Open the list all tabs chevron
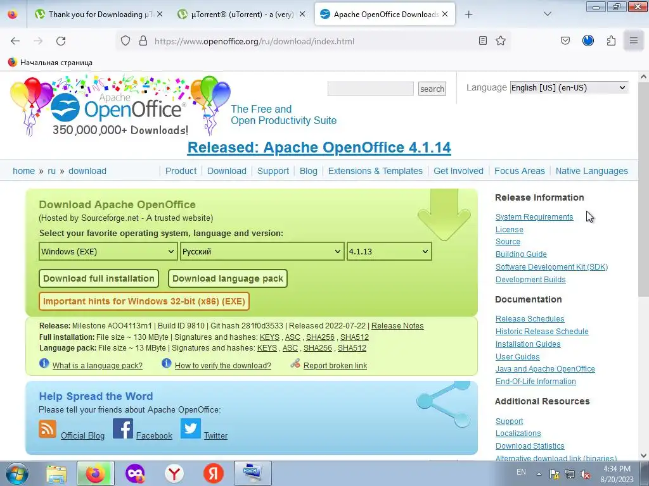 548,15
